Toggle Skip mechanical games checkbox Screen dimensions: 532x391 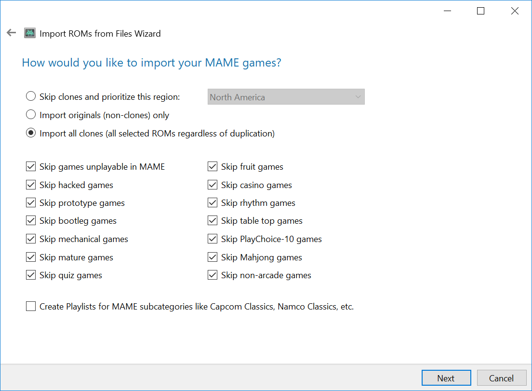(x=31, y=239)
